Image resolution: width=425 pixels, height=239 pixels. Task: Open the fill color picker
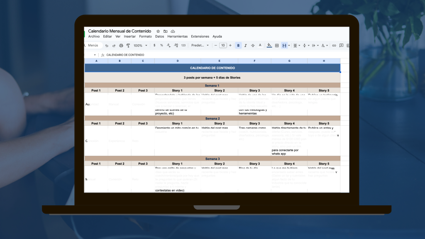[x=269, y=46]
